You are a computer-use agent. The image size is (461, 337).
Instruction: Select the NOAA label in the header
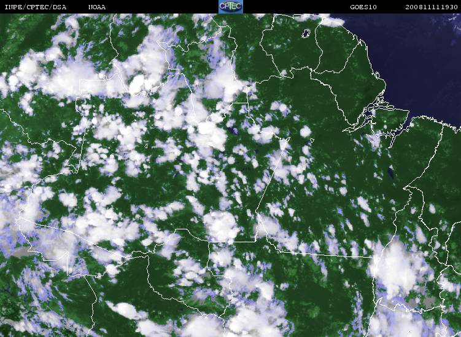coord(97,7)
